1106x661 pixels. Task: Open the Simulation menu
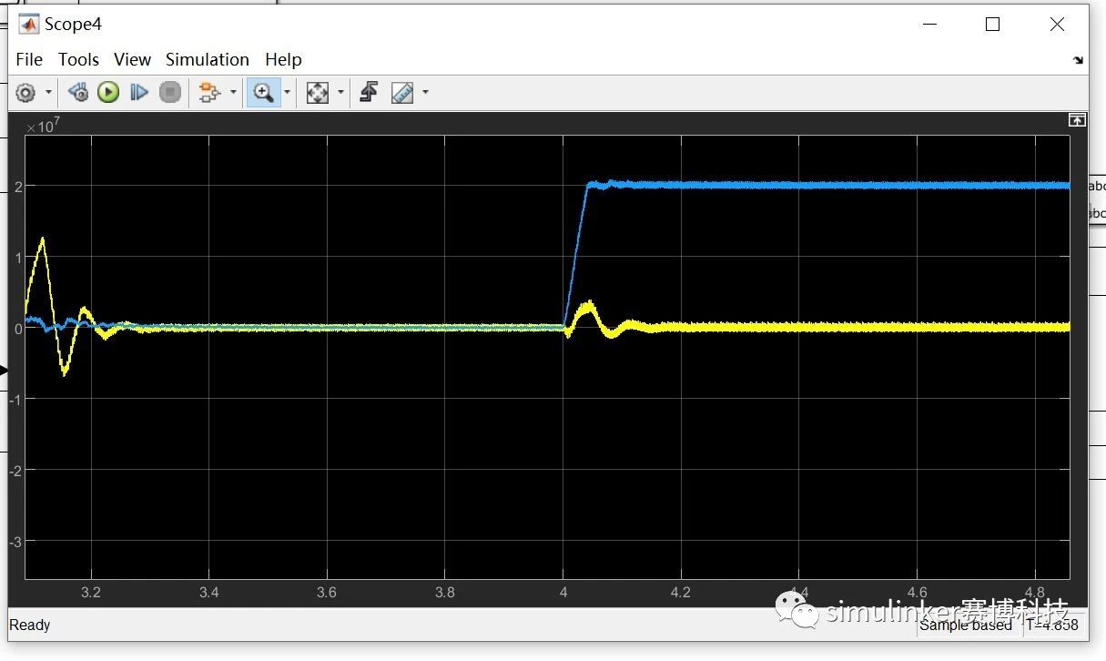208,59
